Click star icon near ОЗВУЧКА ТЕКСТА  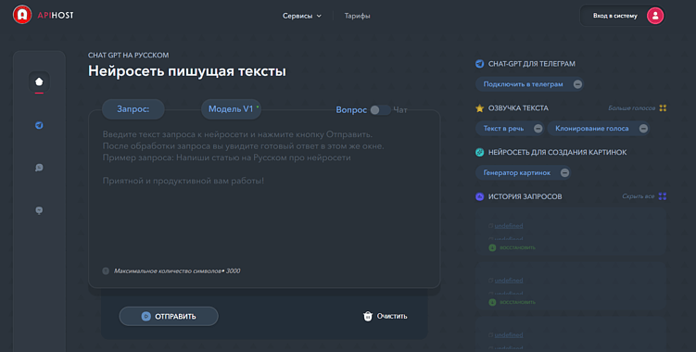[x=479, y=107]
